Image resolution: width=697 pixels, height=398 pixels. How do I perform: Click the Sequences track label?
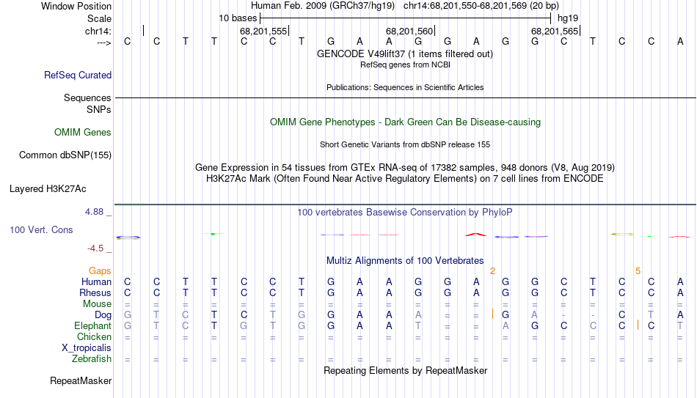(87, 97)
